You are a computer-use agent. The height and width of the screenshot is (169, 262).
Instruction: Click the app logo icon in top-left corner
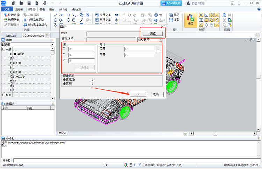click(3, 3)
